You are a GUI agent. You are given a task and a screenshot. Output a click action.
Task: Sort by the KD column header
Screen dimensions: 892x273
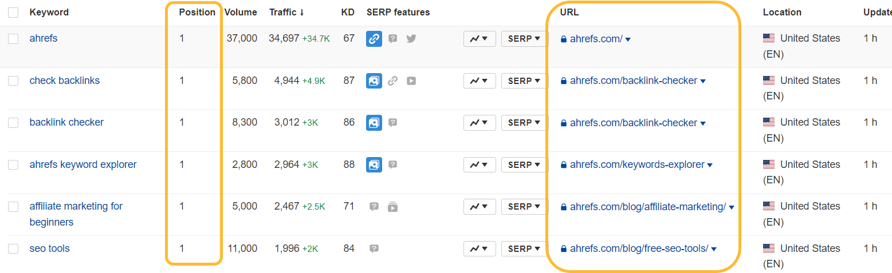[x=347, y=12]
